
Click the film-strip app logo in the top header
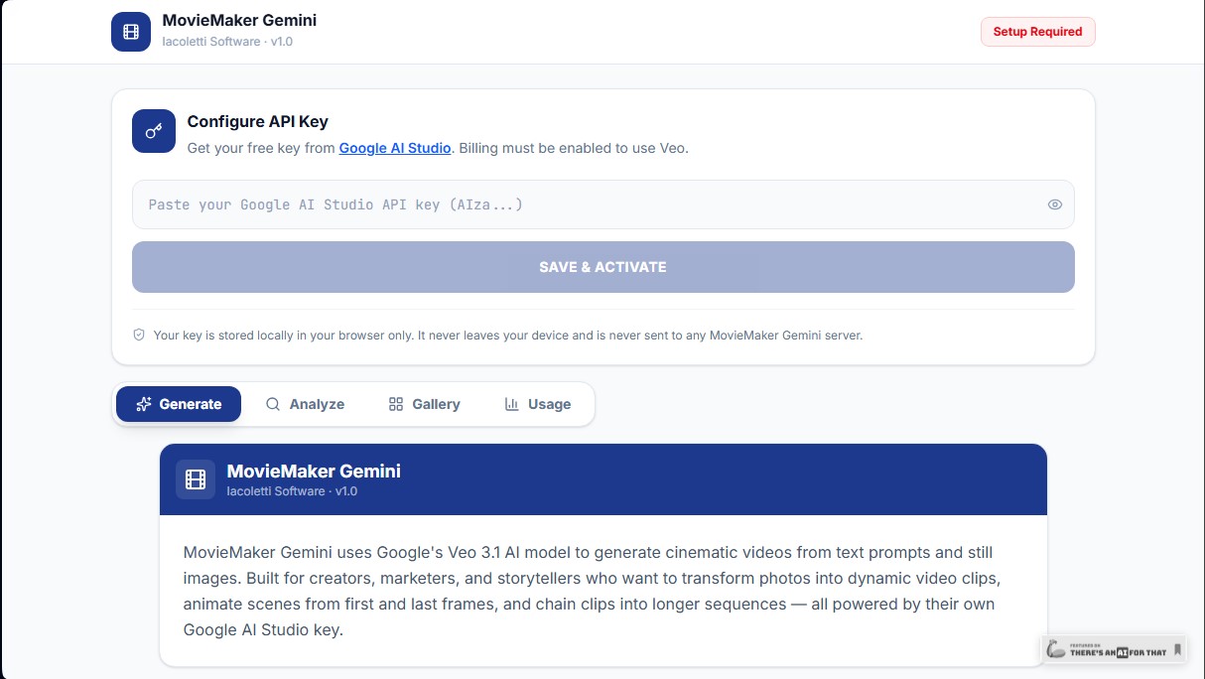[x=131, y=32]
